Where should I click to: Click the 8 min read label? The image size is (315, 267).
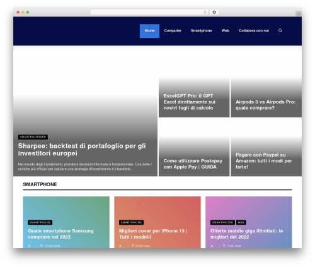coord(142,246)
